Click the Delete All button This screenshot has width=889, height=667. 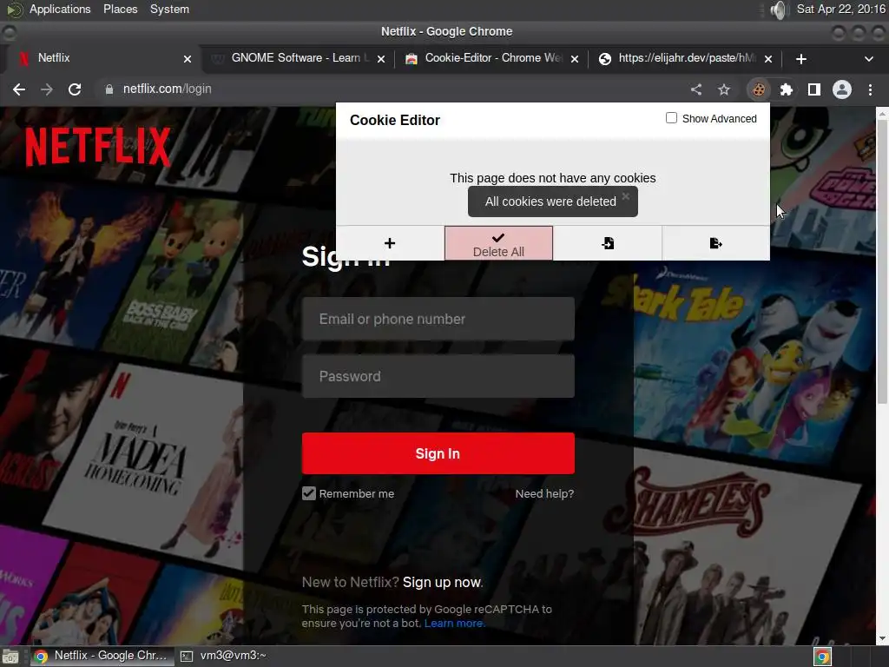[498, 243]
